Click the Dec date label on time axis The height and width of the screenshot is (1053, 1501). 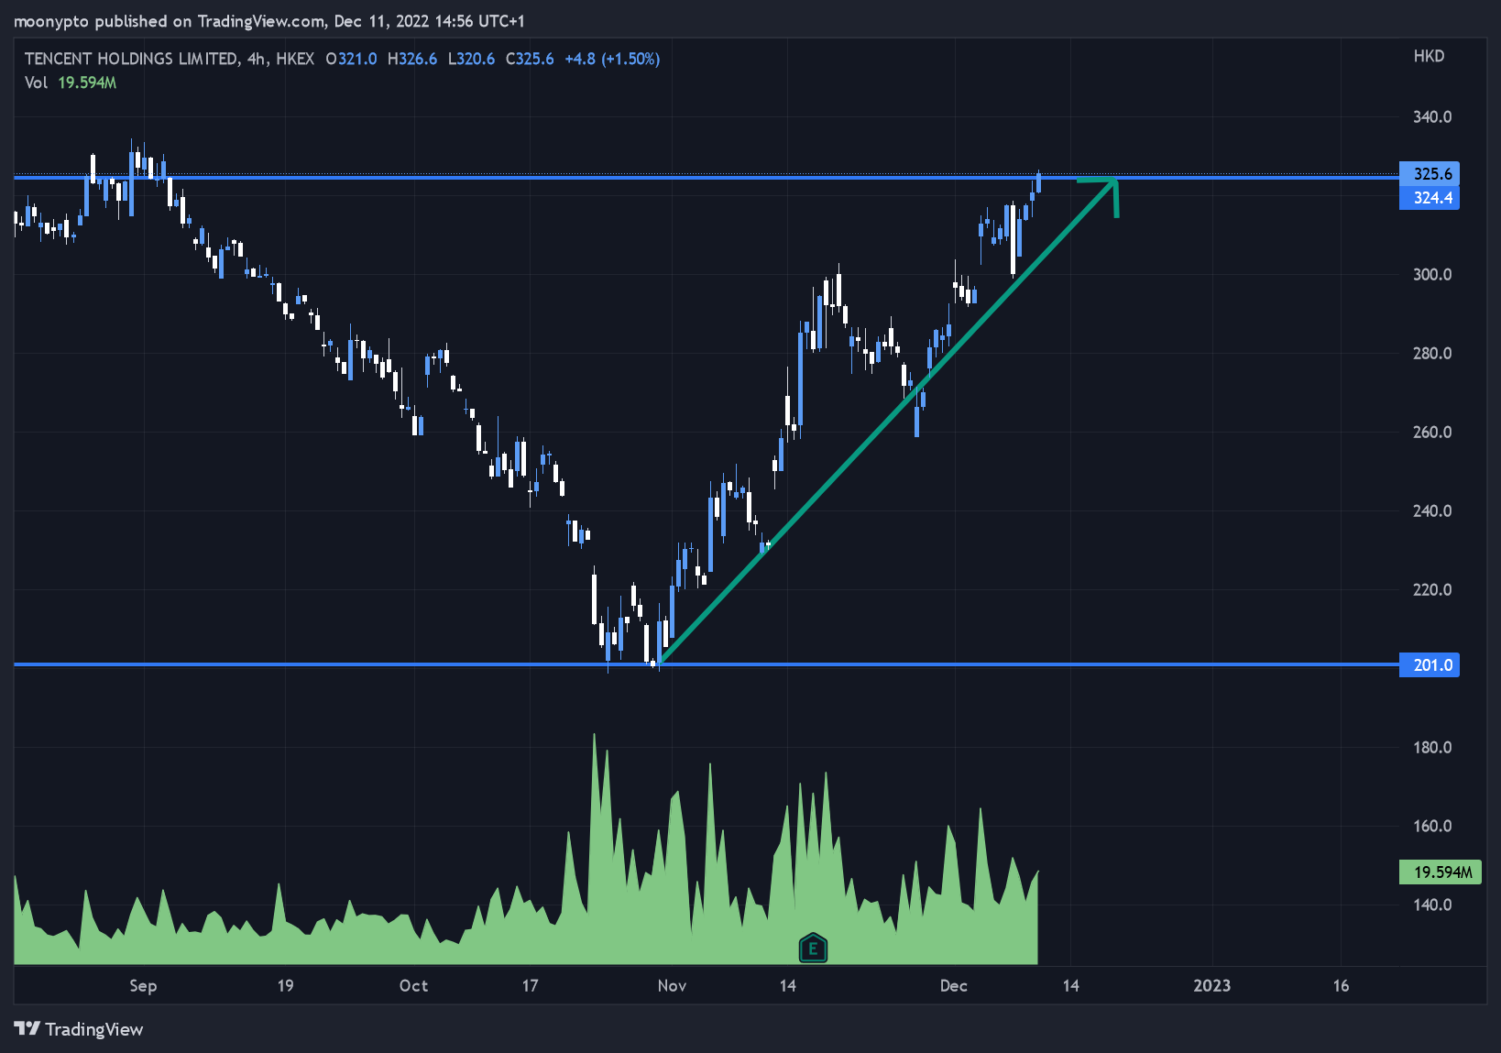954,986
